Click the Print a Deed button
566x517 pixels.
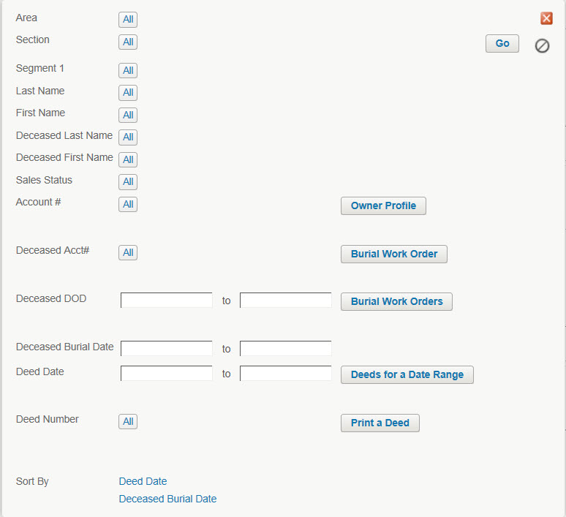pos(380,423)
